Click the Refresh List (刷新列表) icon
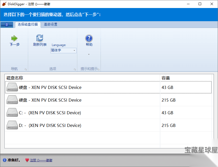This screenshot has width=218, height=167. [x=40, y=38]
